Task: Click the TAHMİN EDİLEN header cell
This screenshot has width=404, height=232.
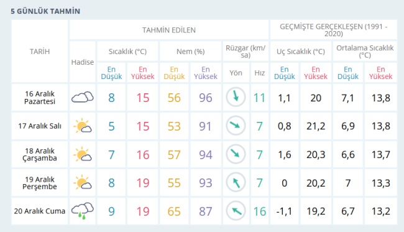Action: (169, 30)
